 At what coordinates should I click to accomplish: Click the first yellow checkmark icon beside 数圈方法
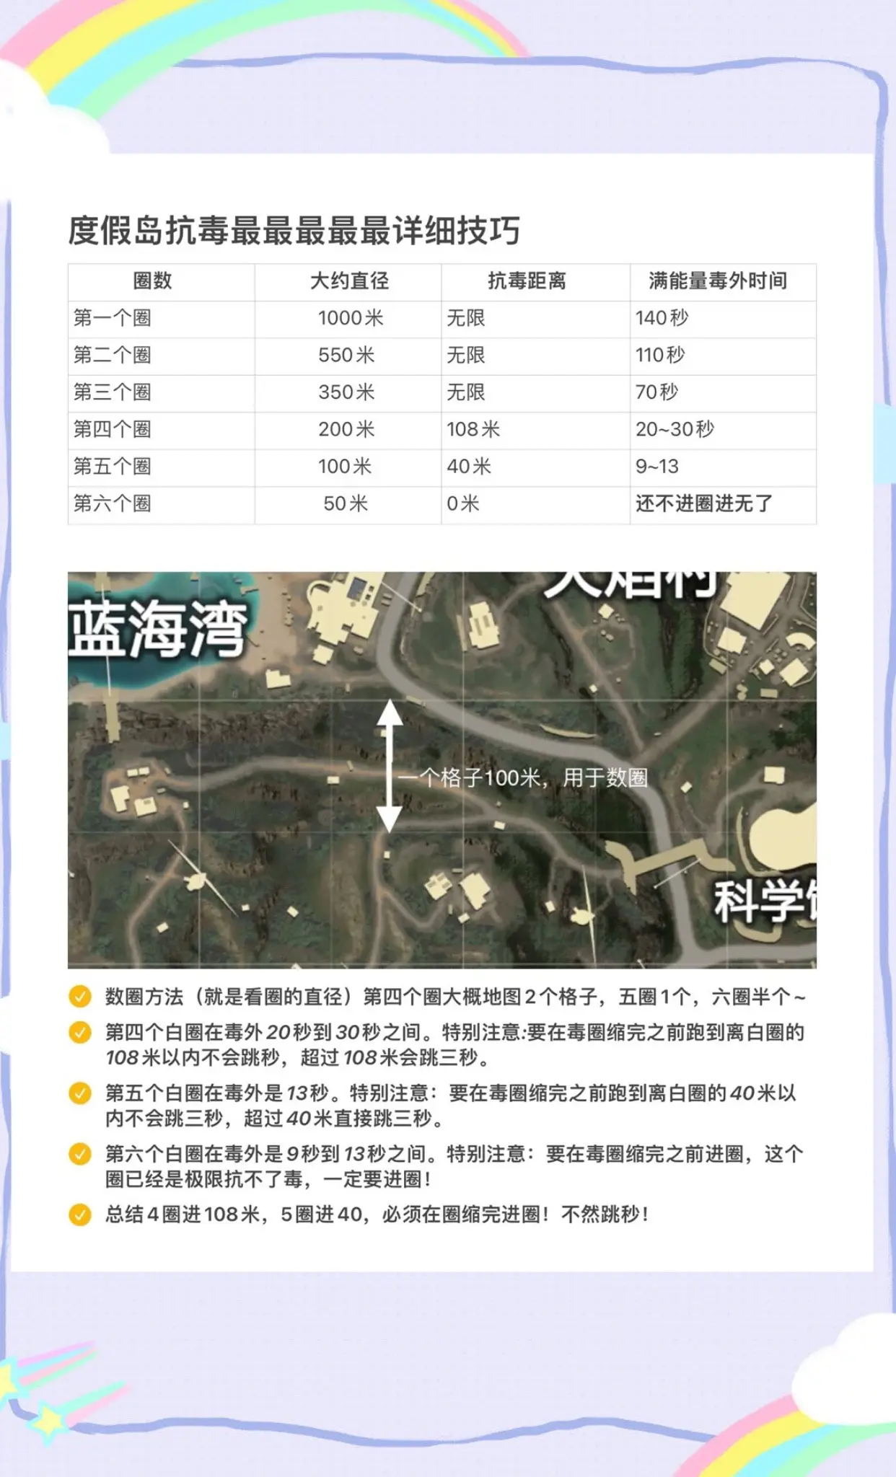coord(79,996)
